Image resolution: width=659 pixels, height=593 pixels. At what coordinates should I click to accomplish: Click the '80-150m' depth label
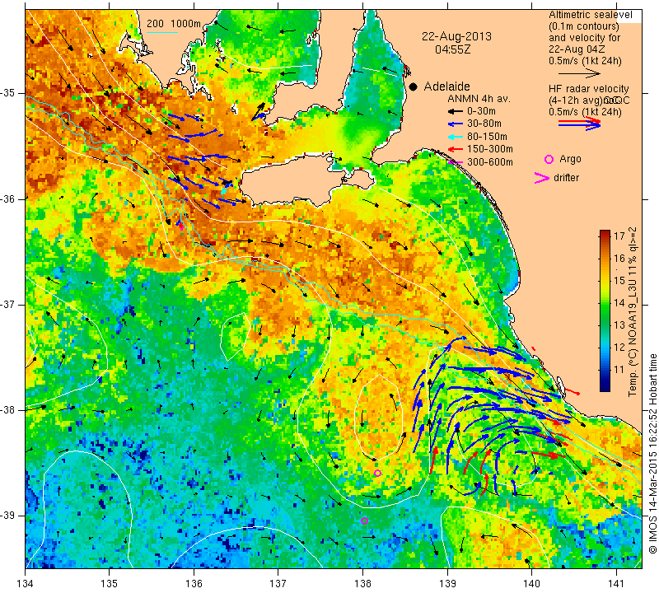coord(487,137)
